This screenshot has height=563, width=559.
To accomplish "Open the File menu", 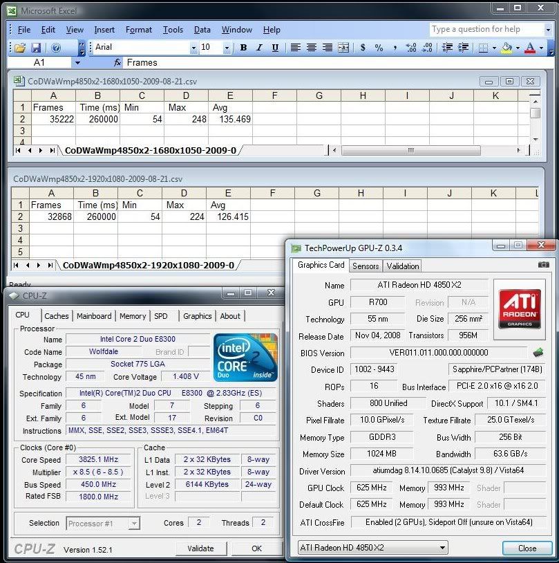I will [24, 30].
